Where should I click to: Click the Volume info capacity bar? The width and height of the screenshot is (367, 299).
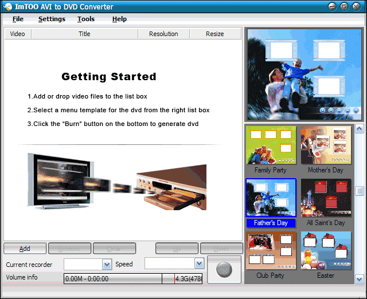click(133, 278)
